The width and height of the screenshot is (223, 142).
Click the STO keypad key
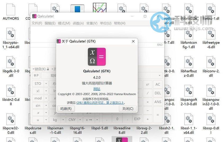point(38,84)
